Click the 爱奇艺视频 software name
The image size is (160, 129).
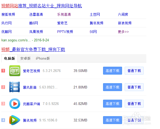[x=31, y=71]
